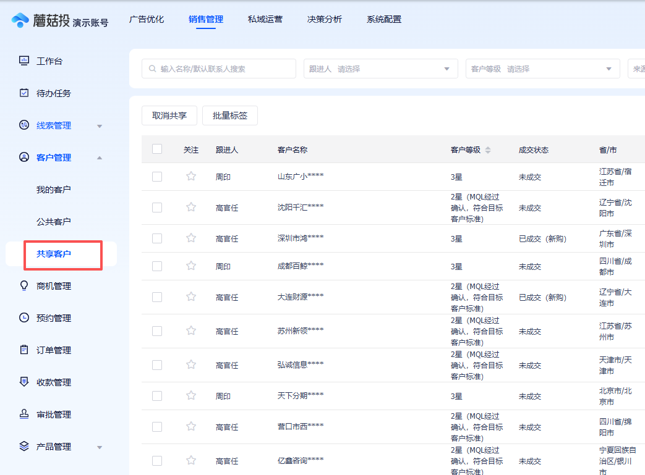The height and width of the screenshot is (475, 645).
Task: Open the 决策分析 menu item
Action: (x=324, y=19)
